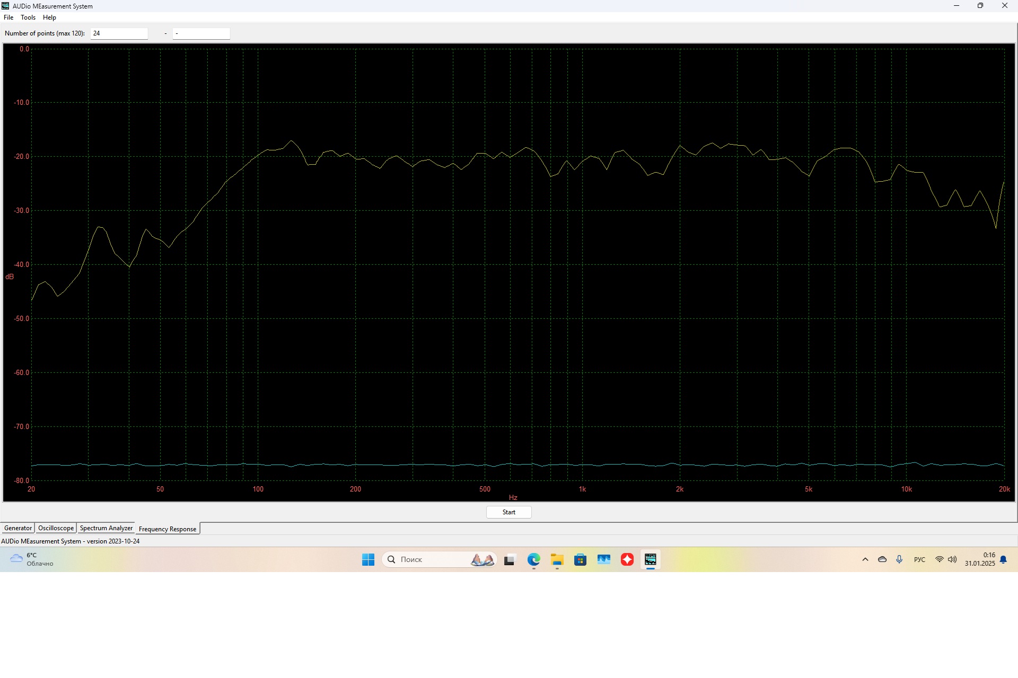Click the taskbar Поиск search box
The image size is (1018, 678).
click(440, 559)
